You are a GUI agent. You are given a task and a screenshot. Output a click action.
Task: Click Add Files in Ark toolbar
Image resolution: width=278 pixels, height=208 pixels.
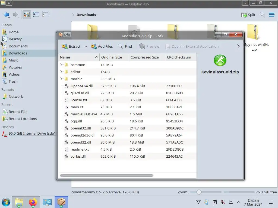point(102,46)
